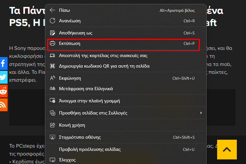
Task: Click the save-as icon beside Αποθήκευση ως
Action: coord(52,33)
